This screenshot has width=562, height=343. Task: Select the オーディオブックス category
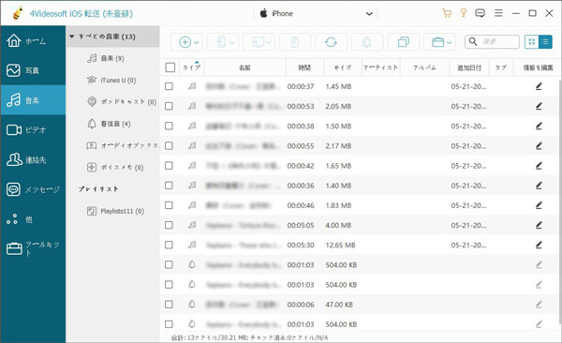click(113, 145)
